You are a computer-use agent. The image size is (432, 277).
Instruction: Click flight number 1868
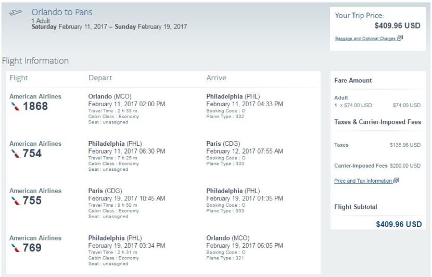click(x=35, y=107)
